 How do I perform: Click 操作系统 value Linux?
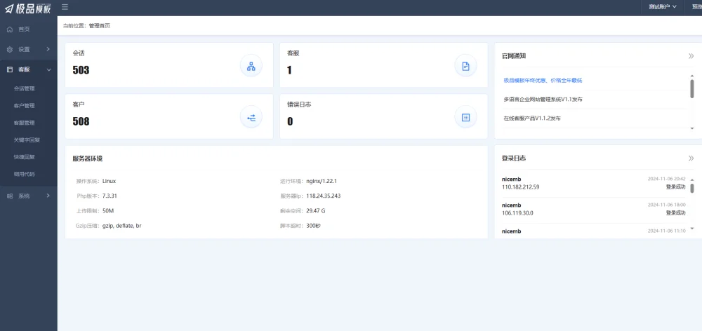click(109, 181)
